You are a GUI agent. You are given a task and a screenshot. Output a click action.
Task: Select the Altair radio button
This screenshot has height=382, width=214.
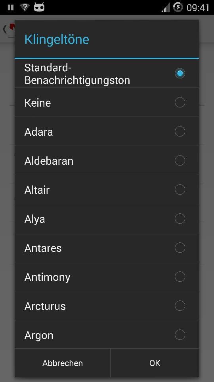(180, 189)
